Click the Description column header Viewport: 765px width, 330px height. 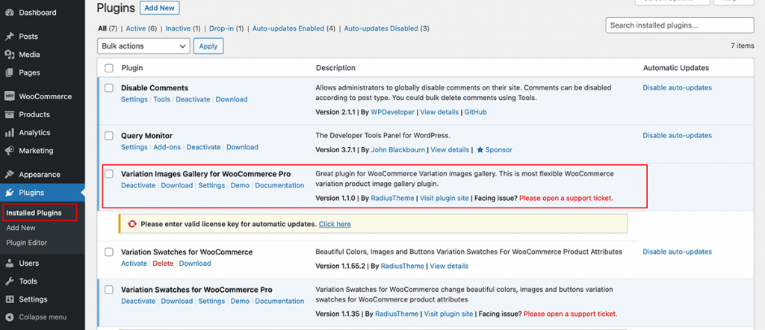tap(335, 68)
